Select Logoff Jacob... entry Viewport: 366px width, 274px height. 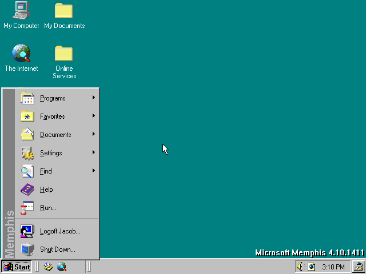(x=57, y=231)
